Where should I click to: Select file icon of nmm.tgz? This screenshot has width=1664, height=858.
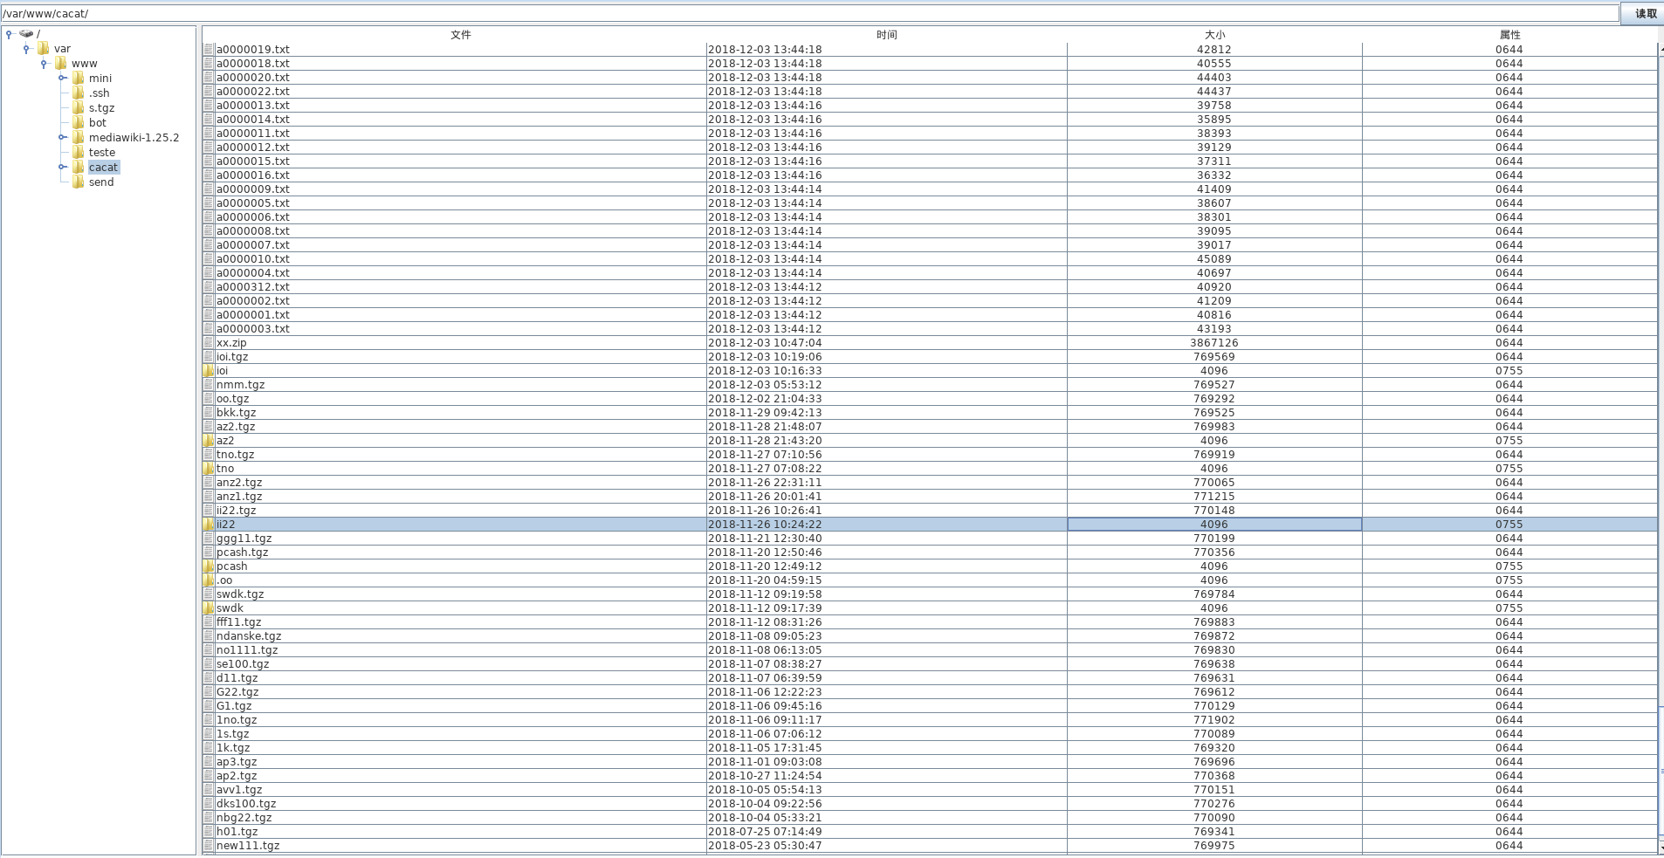[x=209, y=385]
